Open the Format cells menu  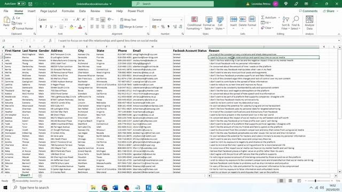pyautogui.click(x=252, y=23)
